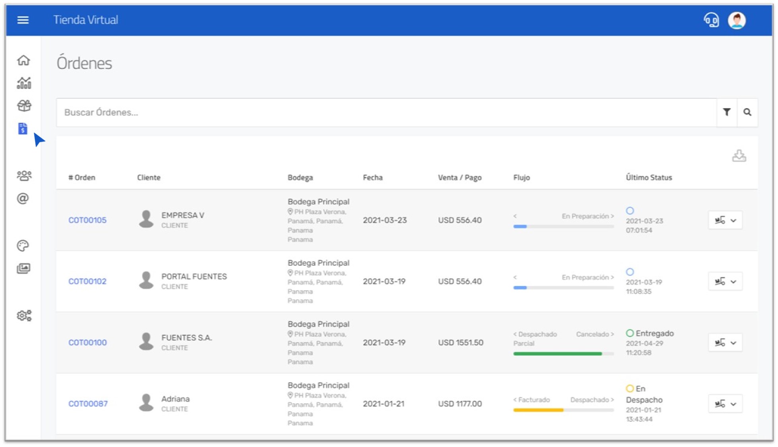
Task: Select orders invoice sidebar icon
Action: [23, 128]
